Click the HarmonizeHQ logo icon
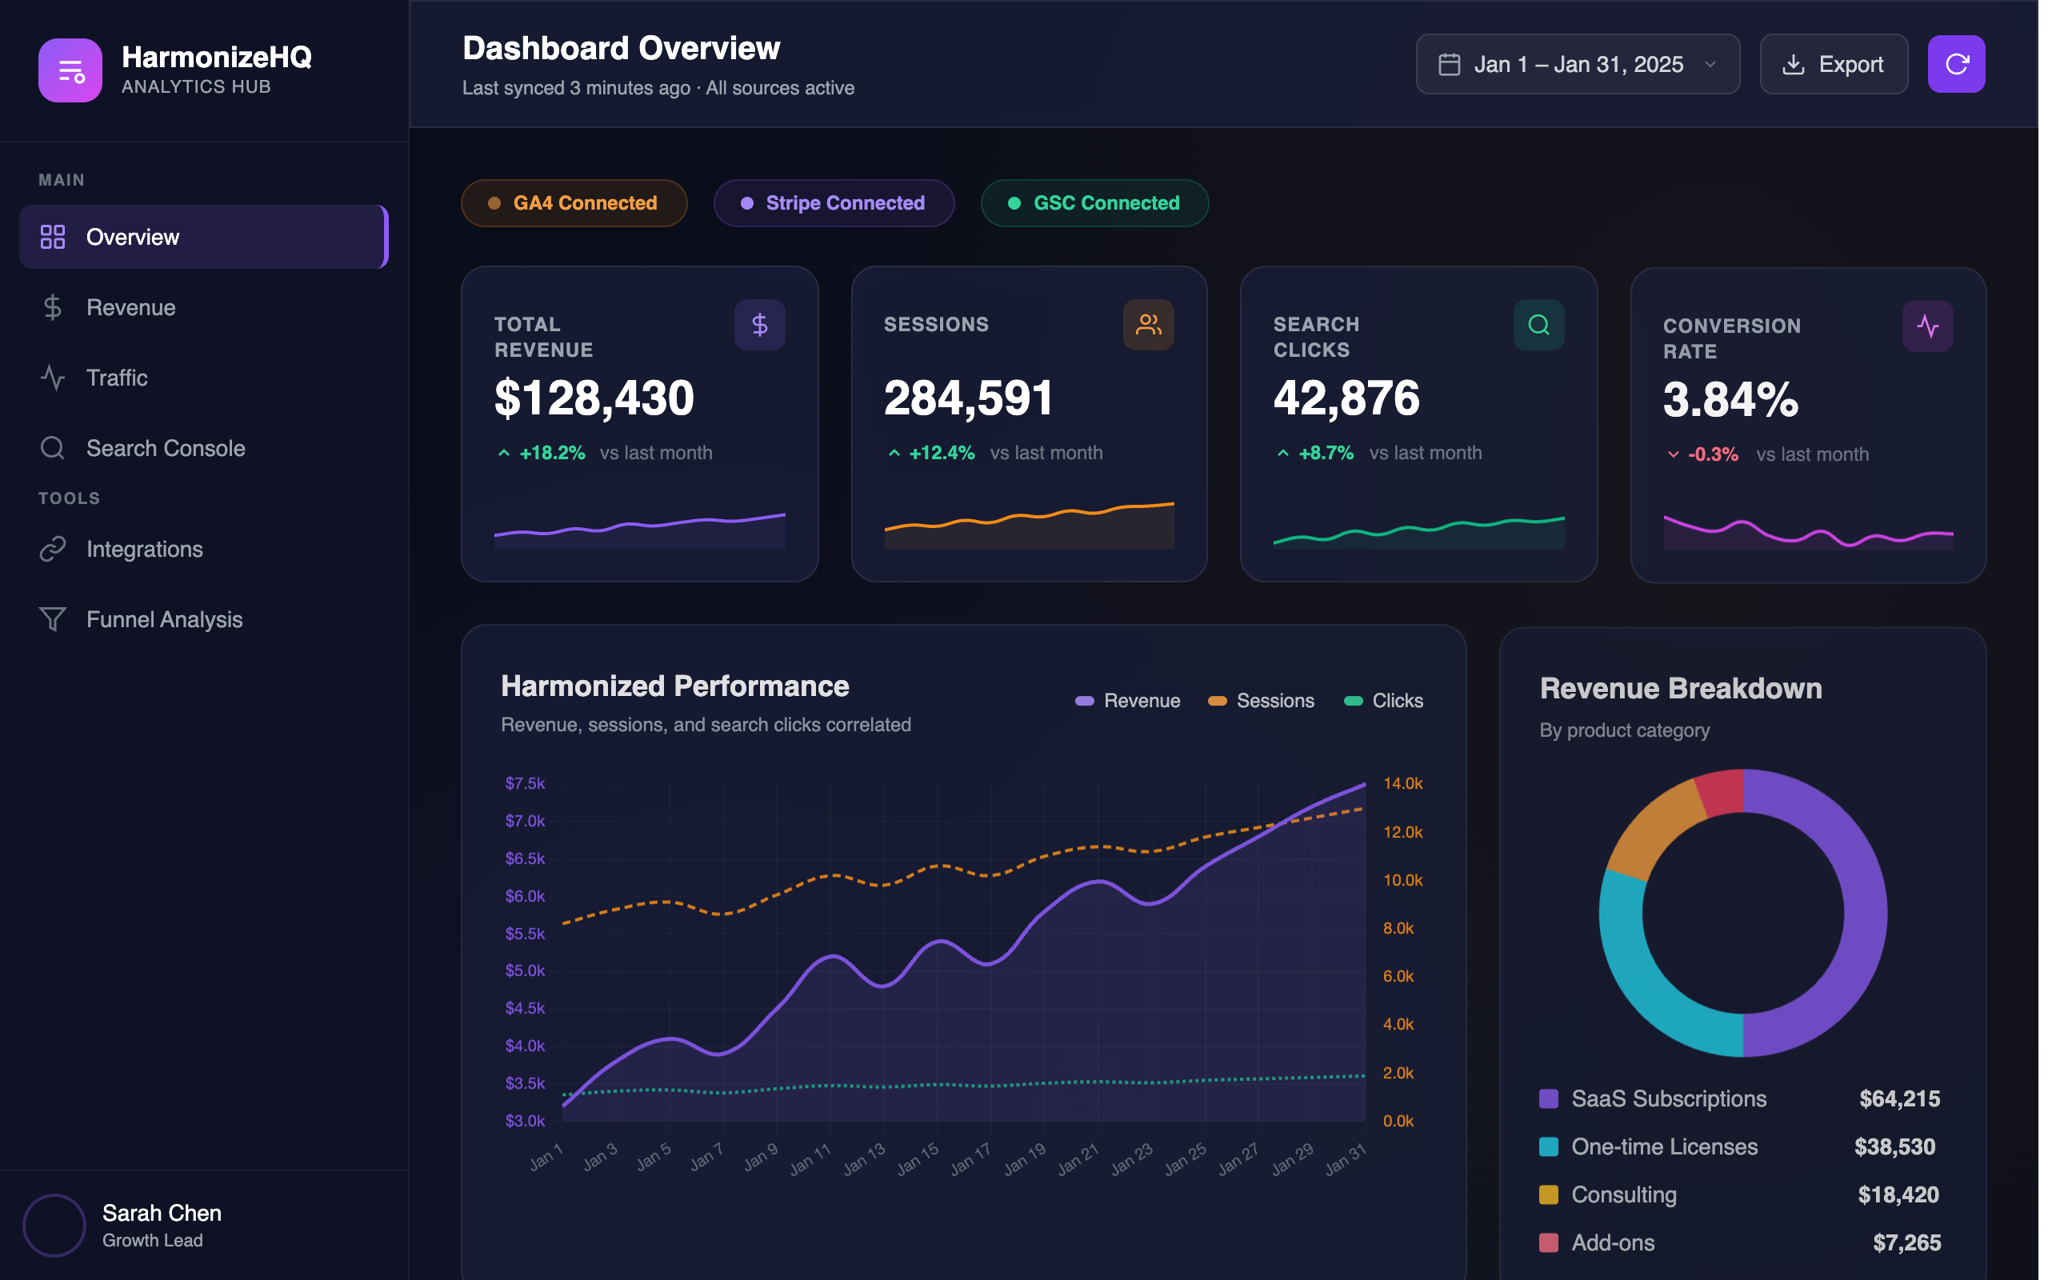Screen dimensions: 2048x1280 [x=70, y=70]
